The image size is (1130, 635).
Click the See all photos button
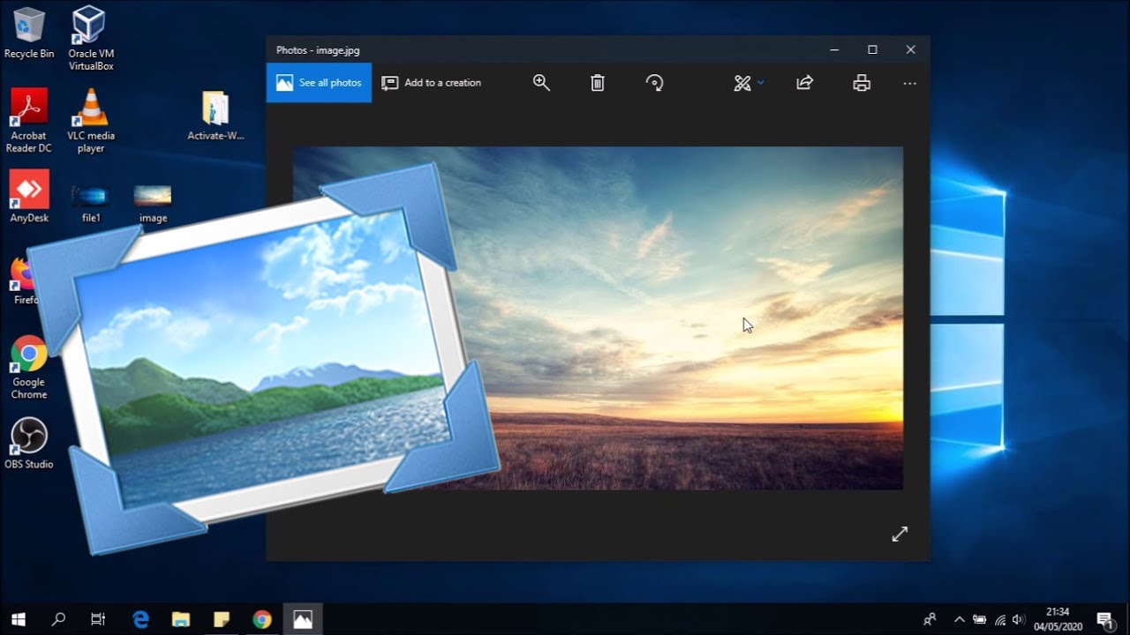[x=319, y=83]
